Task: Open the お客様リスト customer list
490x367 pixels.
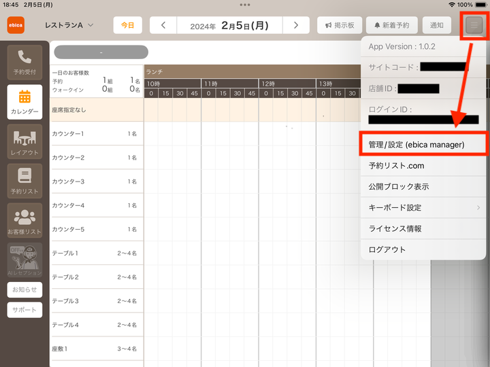Action: click(24, 221)
